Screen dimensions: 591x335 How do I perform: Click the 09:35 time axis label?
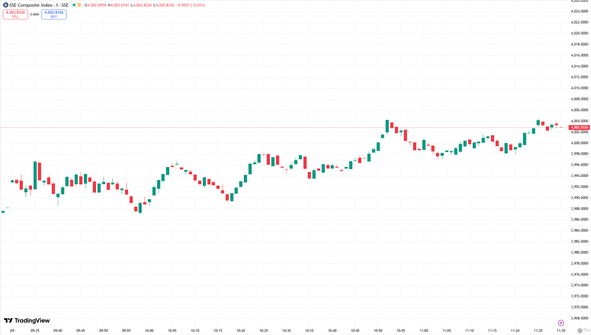click(35, 331)
